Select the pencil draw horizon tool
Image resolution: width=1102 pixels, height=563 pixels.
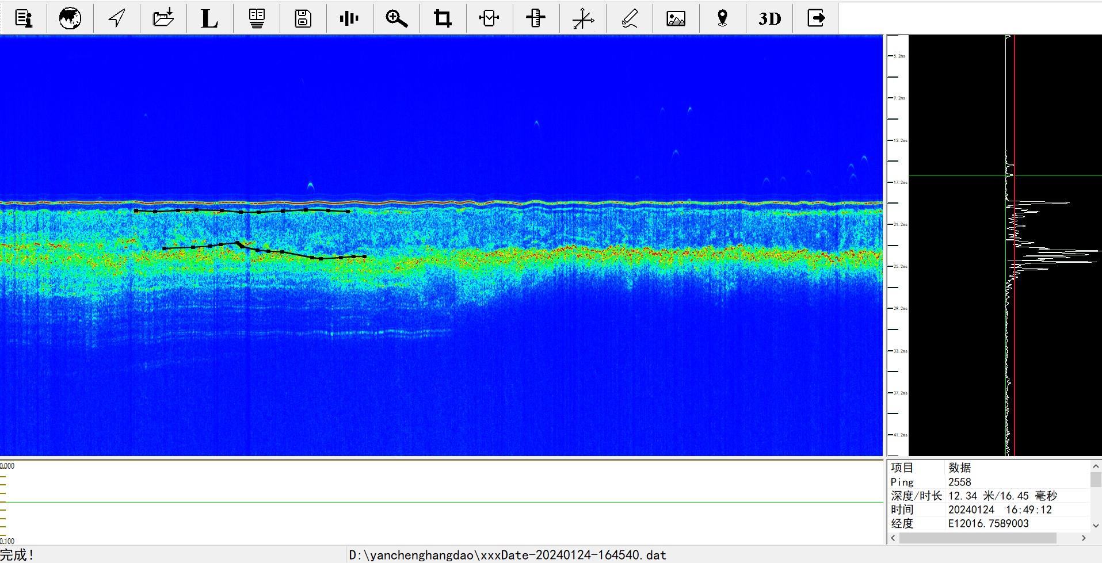[630, 18]
